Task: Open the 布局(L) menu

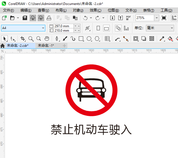Action: pos(61,10)
